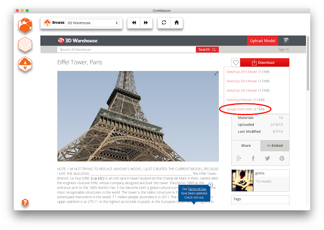Screen dimensions: 324x230
Task: Click the Uploaded 2/15/13 value
Action: coord(276,125)
